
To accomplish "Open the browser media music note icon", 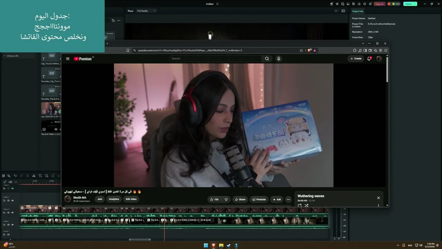I will (360, 50).
